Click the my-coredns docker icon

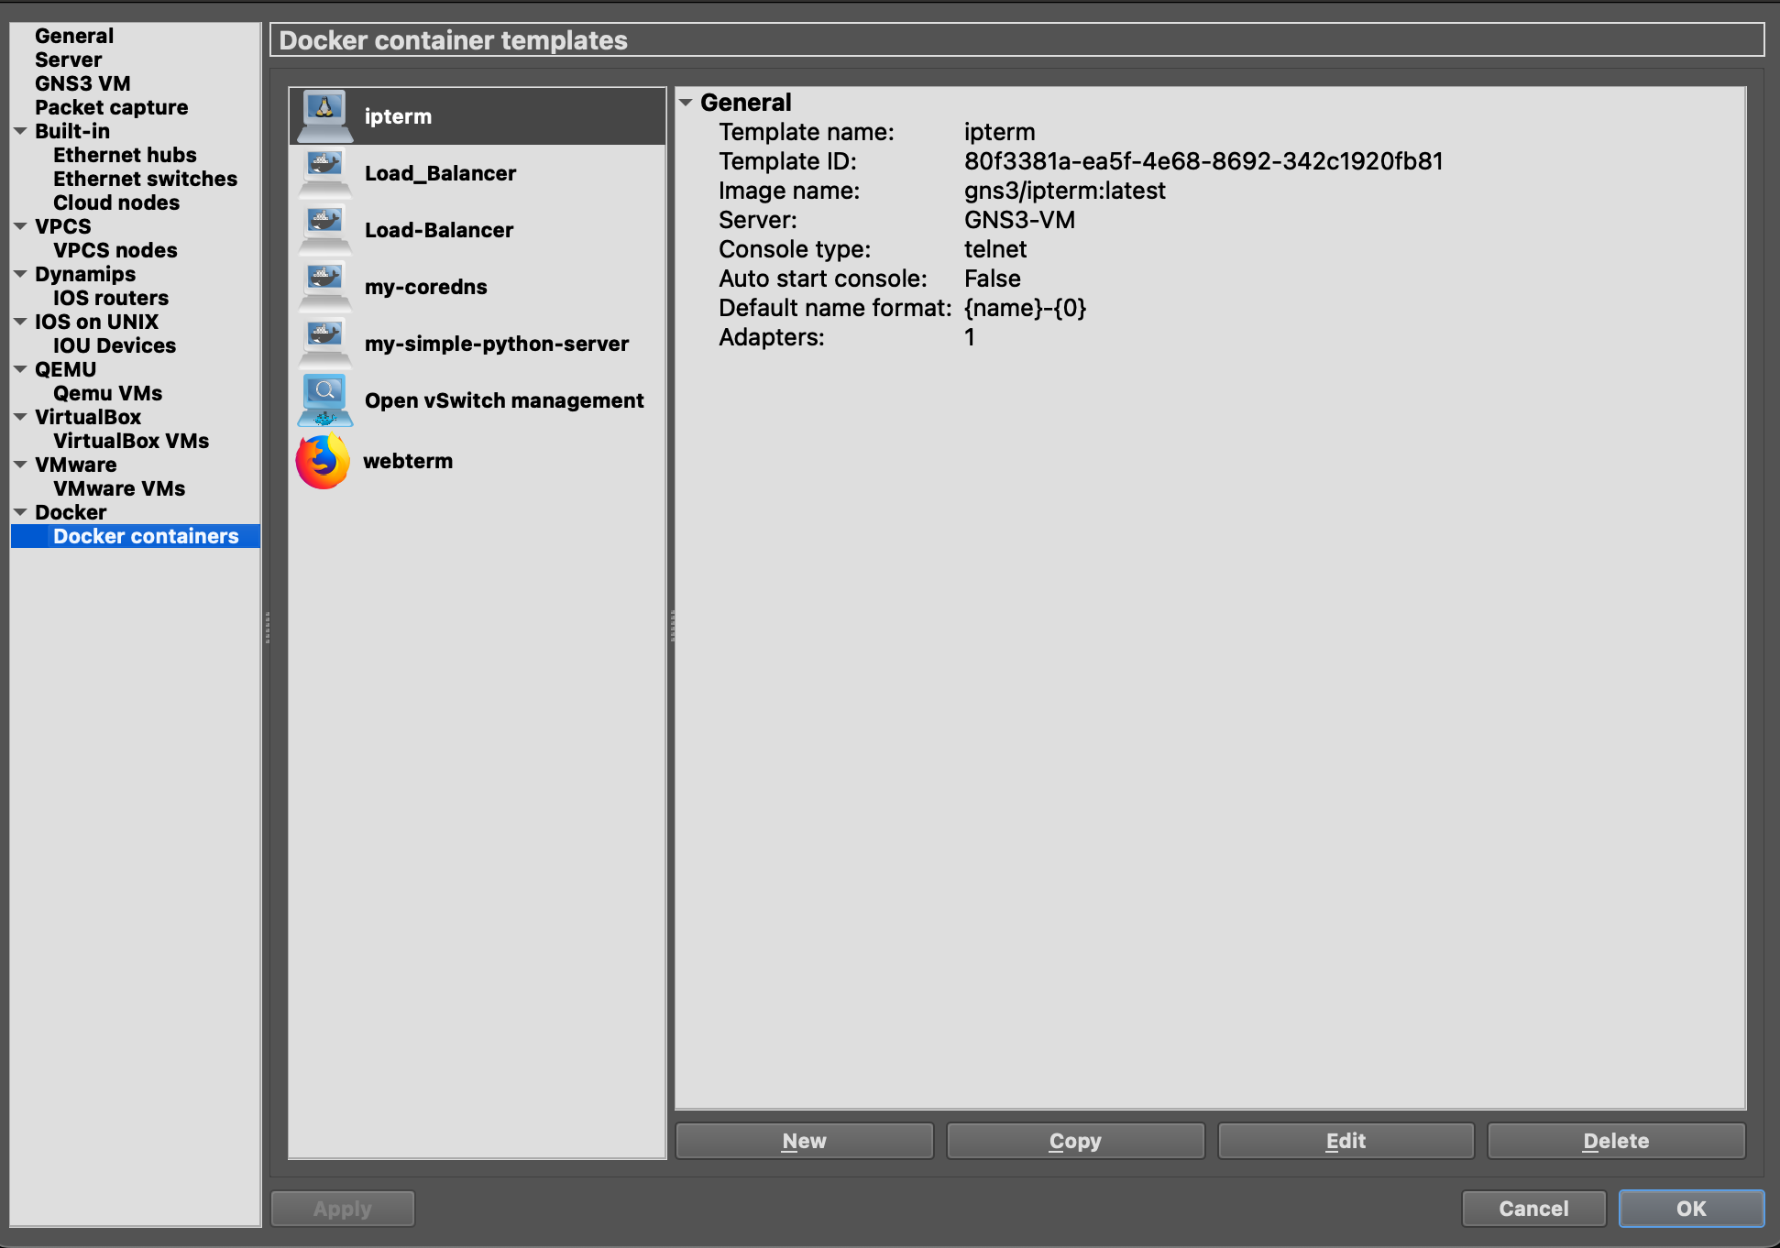[324, 287]
